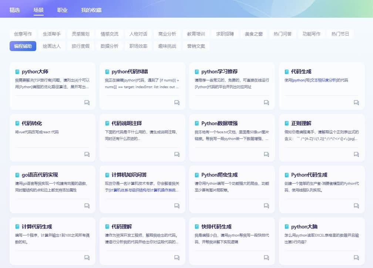The width and height of the screenshot is (373, 268).
Task: Click the description 将vue代码改写成react代码
Action: pos(37,132)
